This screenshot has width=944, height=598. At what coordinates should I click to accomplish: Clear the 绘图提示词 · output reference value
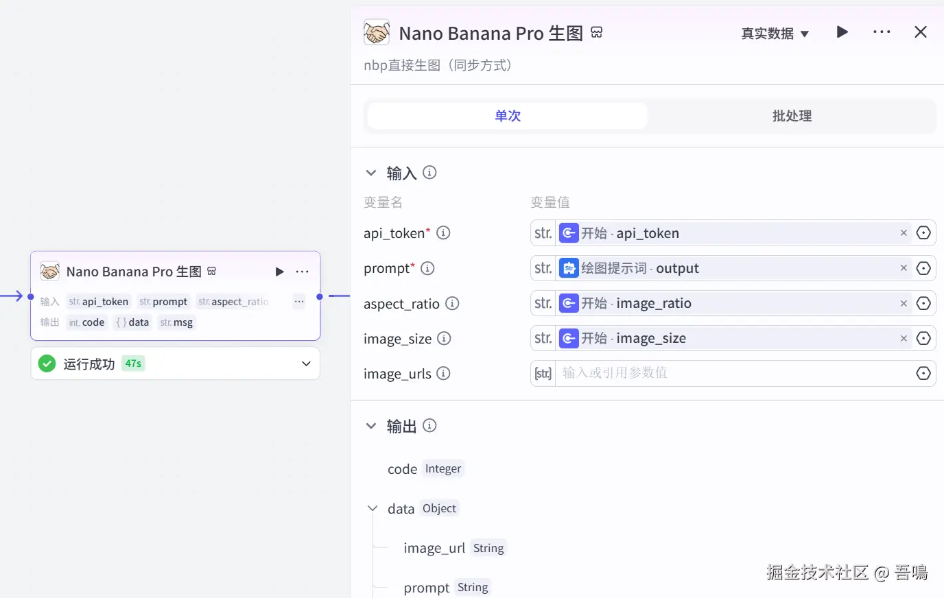[x=904, y=268]
